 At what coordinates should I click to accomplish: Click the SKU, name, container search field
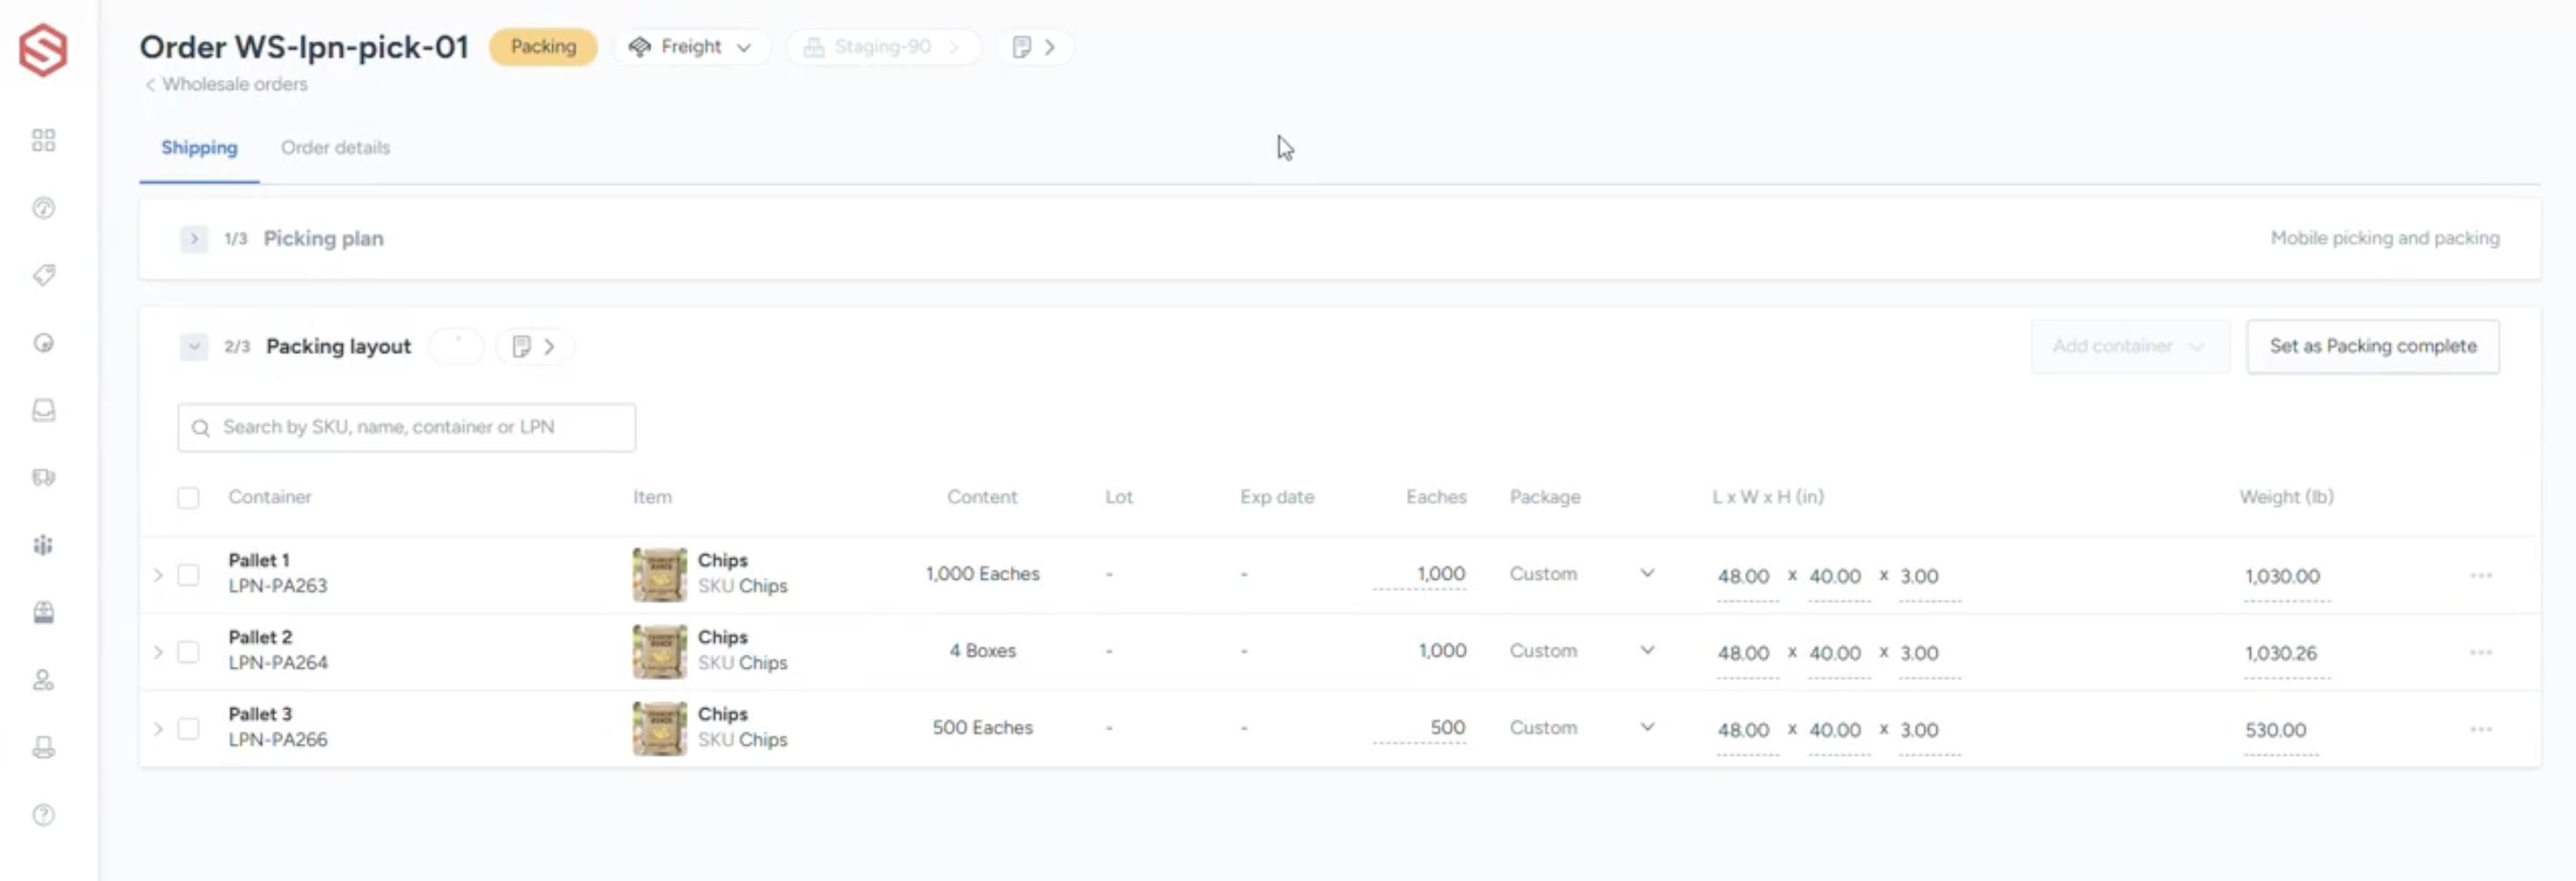(407, 427)
